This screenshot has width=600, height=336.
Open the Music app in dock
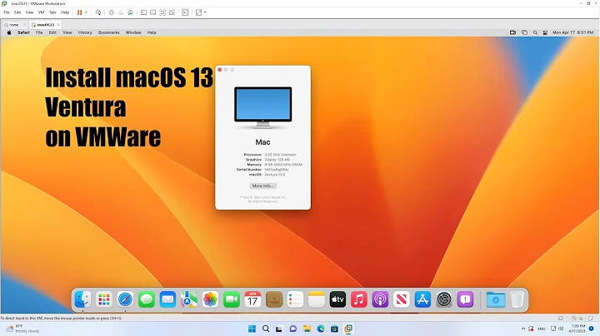359,299
